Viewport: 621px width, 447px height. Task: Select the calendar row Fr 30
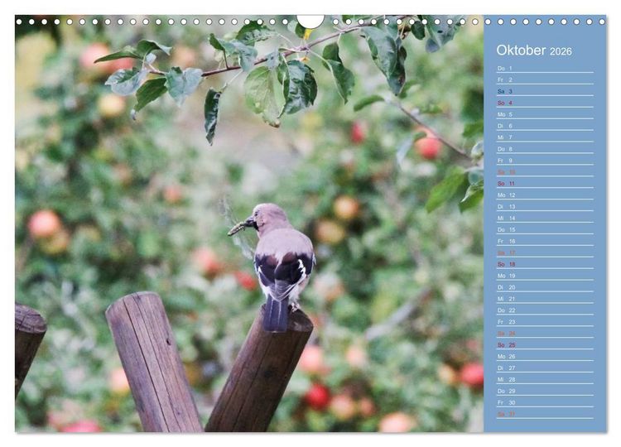[x=545, y=402]
